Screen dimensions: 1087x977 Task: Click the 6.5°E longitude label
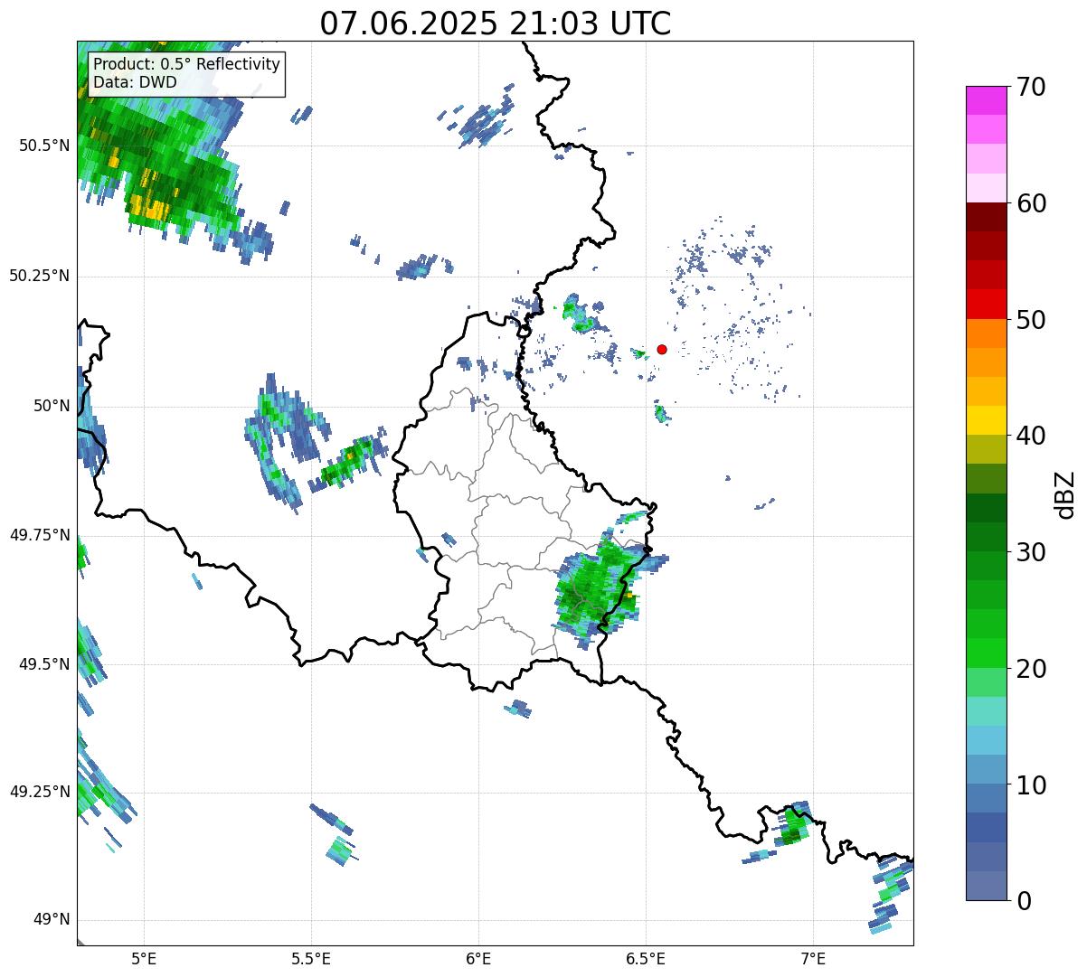(646, 959)
